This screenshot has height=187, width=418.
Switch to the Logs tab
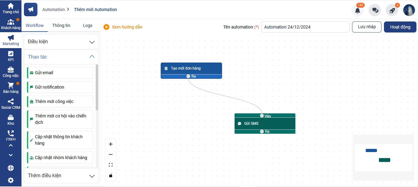[x=88, y=26]
